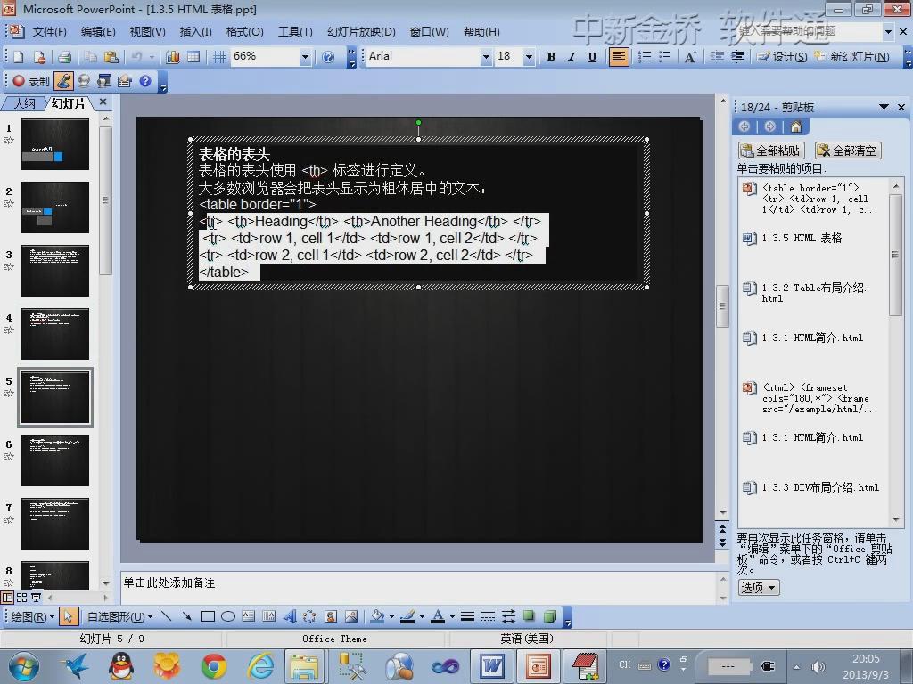Click the Paste clipboard icon
Viewport: 913px width, 684px height.
111,56
